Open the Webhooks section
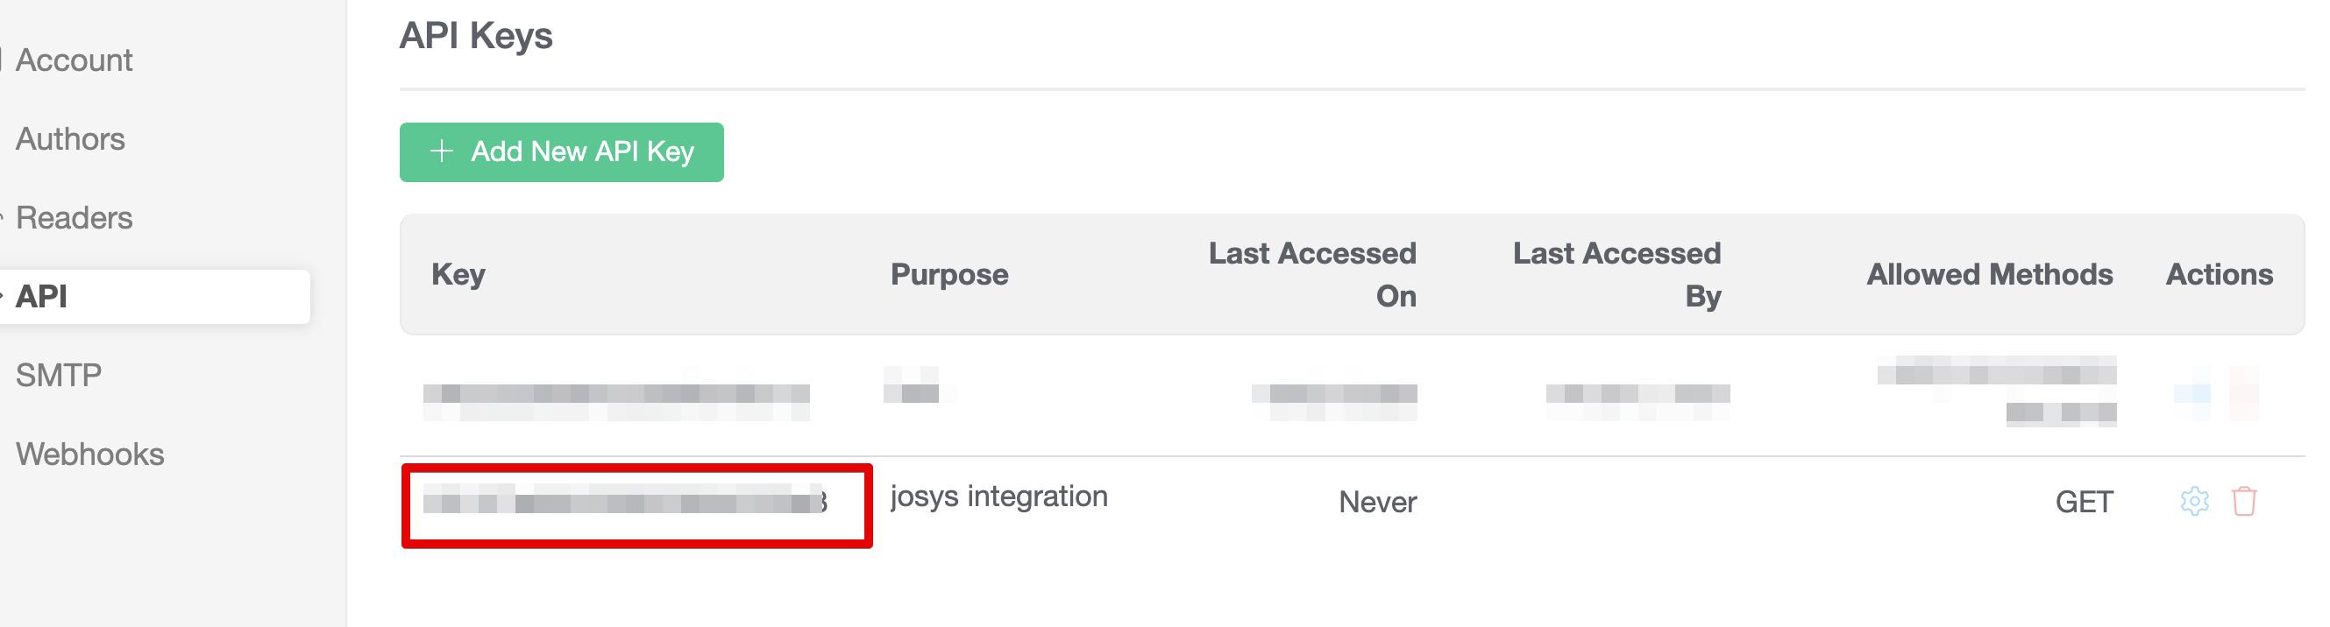2330x627 pixels. pyautogui.click(x=89, y=454)
